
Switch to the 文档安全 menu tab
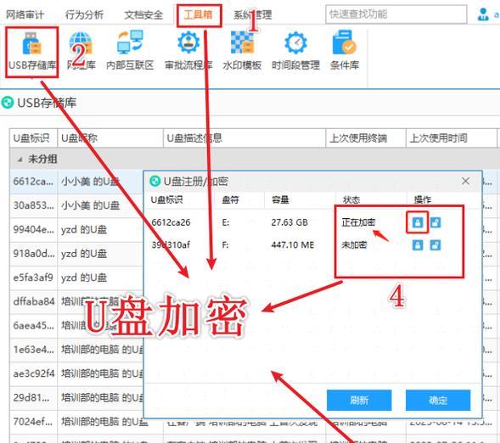coord(143,14)
